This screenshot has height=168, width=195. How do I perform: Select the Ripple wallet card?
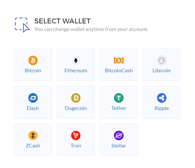tap(162, 102)
